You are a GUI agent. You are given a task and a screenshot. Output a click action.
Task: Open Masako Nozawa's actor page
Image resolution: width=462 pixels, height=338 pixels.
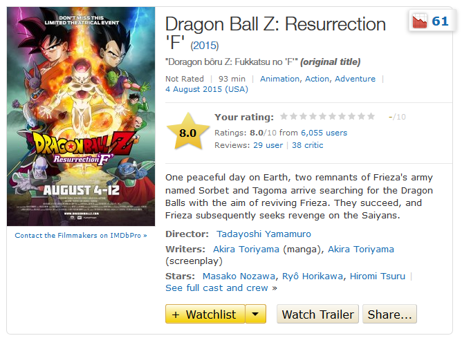click(239, 276)
